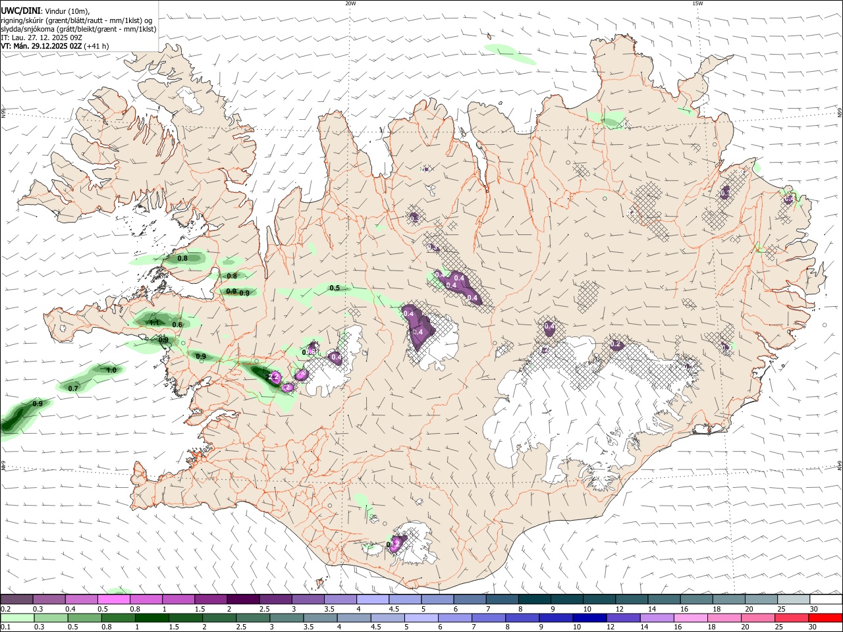The width and height of the screenshot is (843, 632).
Task: Click the '0.1' label on the rain scale
Action: point(5,627)
